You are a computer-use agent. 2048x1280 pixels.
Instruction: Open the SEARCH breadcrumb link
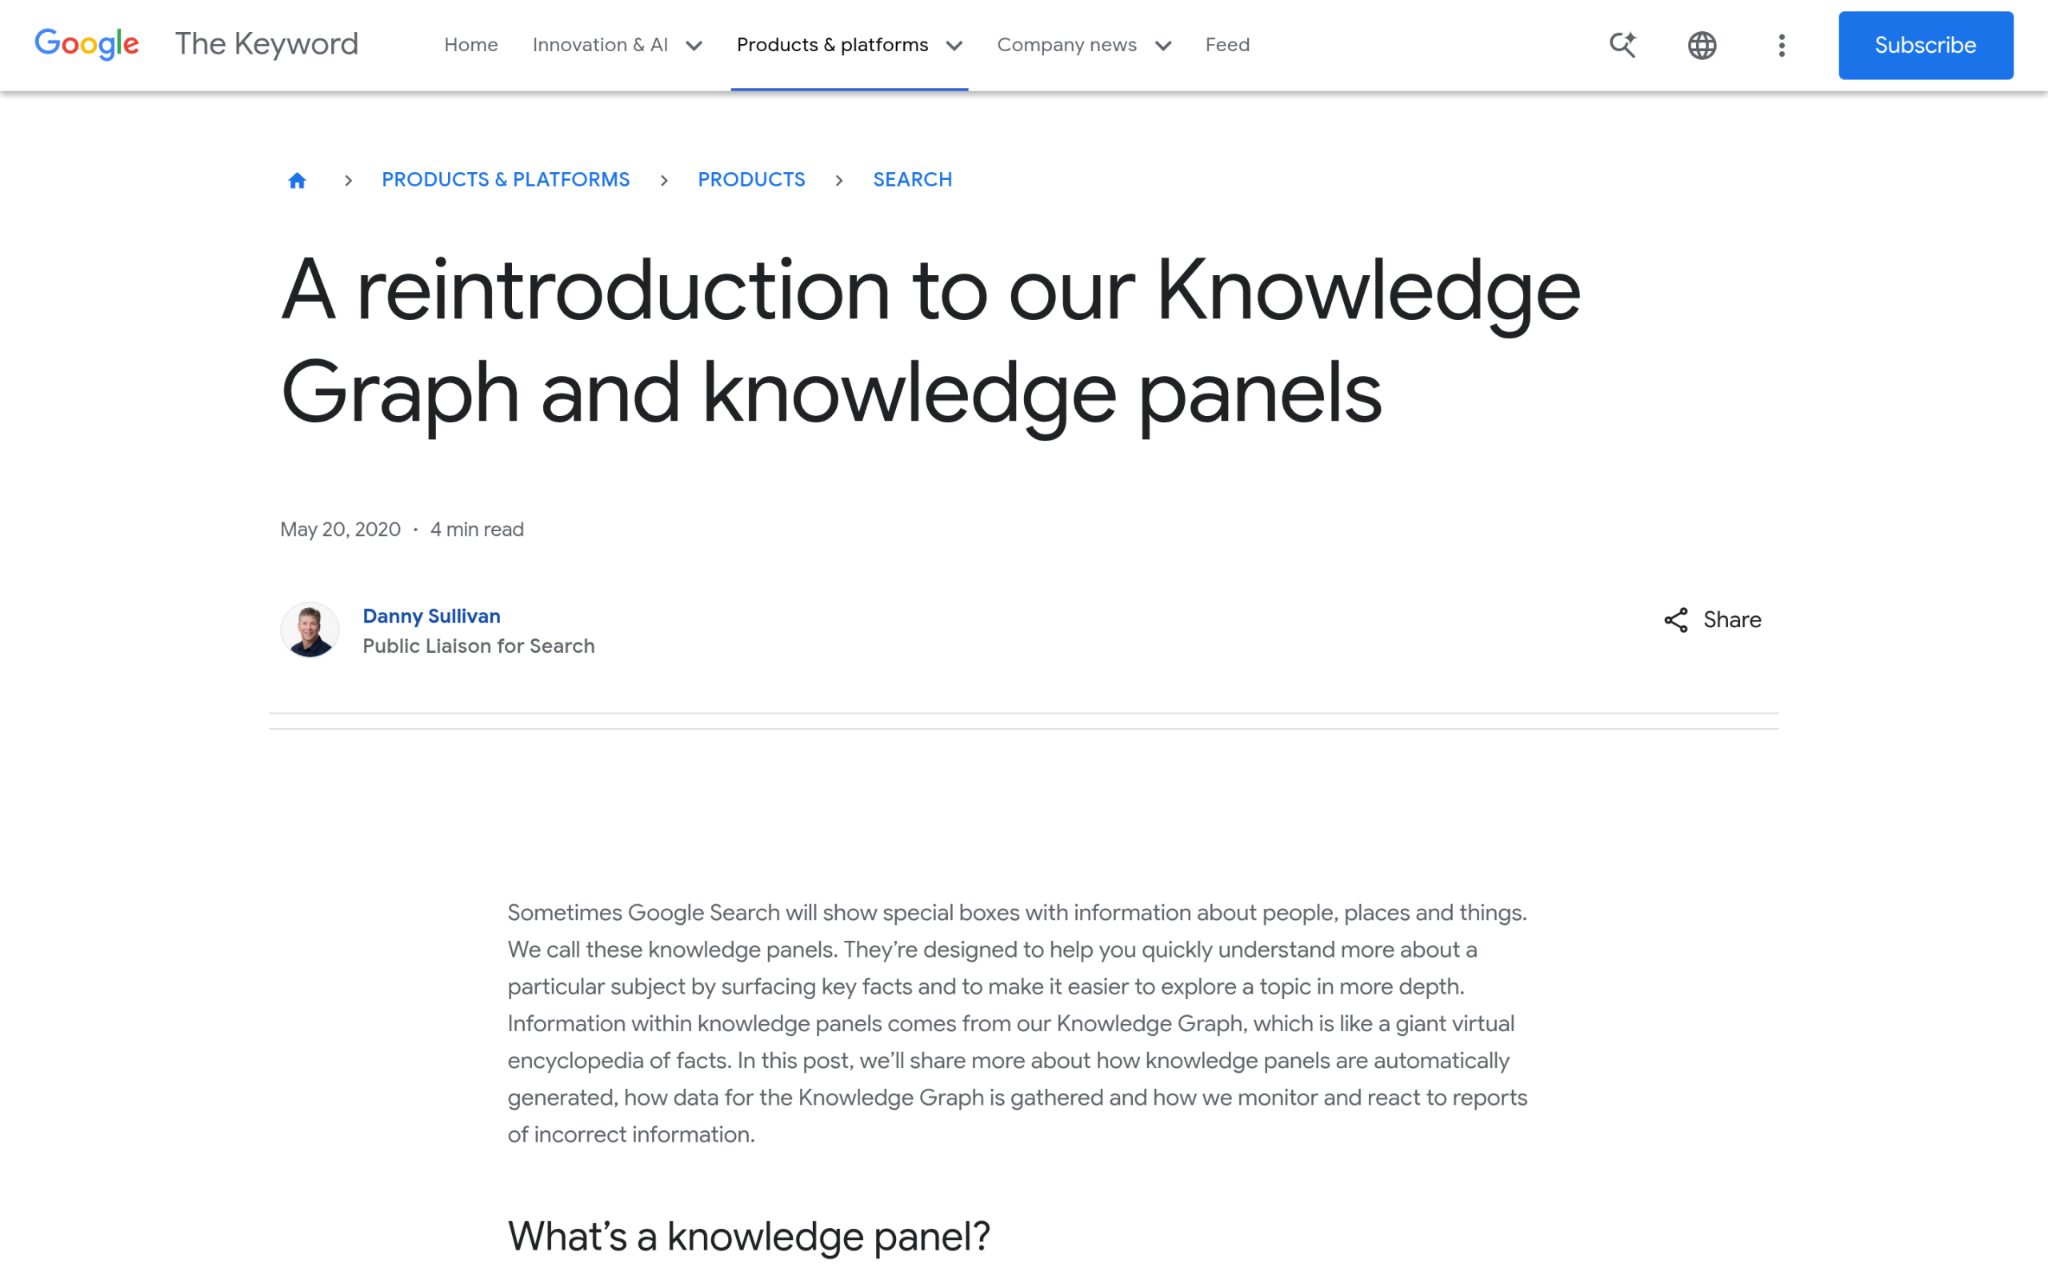(x=912, y=179)
